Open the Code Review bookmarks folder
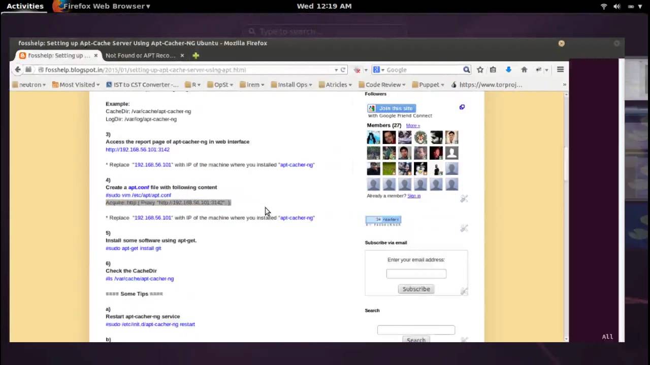Viewport: 650px width, 365px height. point(382,85)
